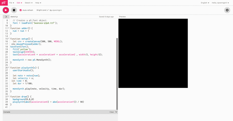Open the English language dropdown

[x=205, y=3]
